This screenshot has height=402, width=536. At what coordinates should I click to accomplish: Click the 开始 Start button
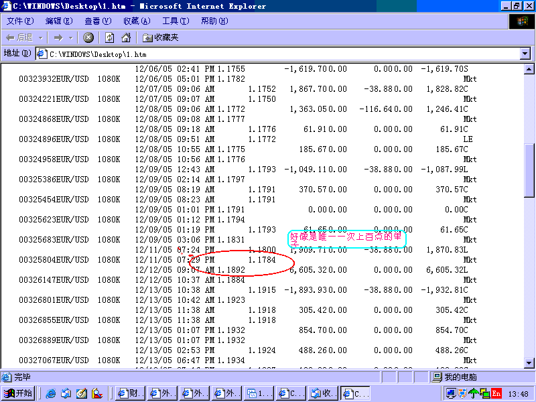click(x=19, y=393)
